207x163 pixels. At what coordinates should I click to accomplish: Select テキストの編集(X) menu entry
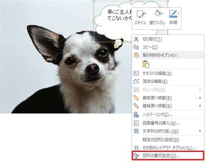168,73
